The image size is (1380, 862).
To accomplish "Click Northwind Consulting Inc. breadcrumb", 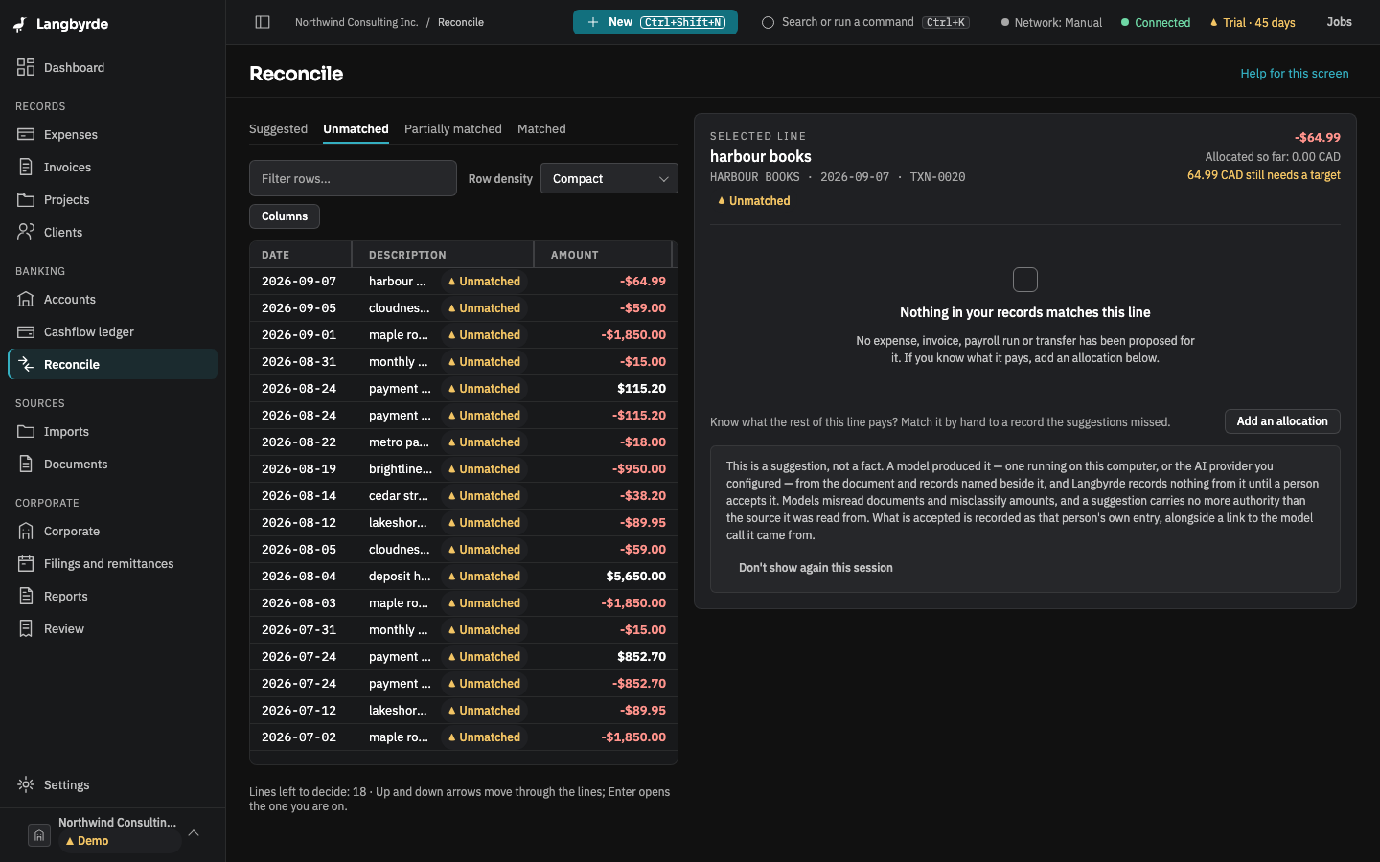I will (x=356, y=22).
